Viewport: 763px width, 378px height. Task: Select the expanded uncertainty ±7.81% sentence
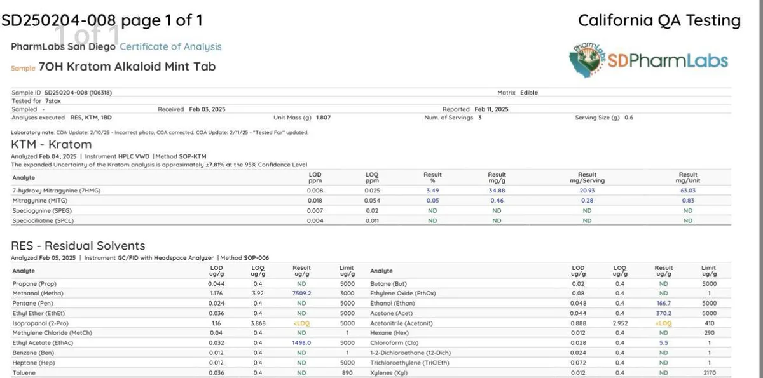[159, 164]
